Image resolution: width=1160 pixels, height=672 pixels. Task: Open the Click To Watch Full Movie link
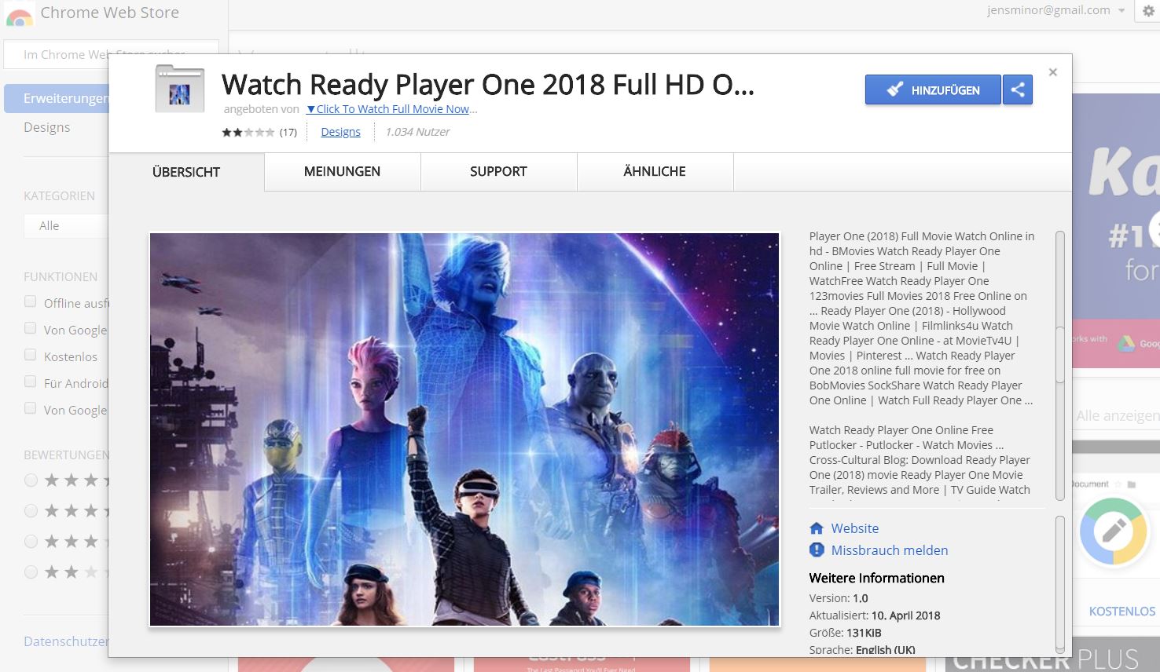(x=391, y=109)
